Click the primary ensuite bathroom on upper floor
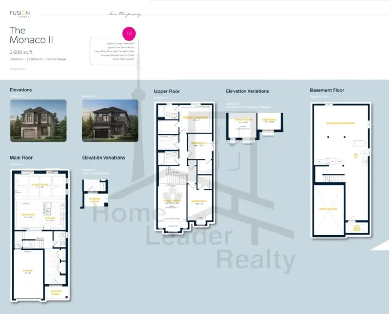The width and height of the screenshot is (389, 314). tap(168, 112)
